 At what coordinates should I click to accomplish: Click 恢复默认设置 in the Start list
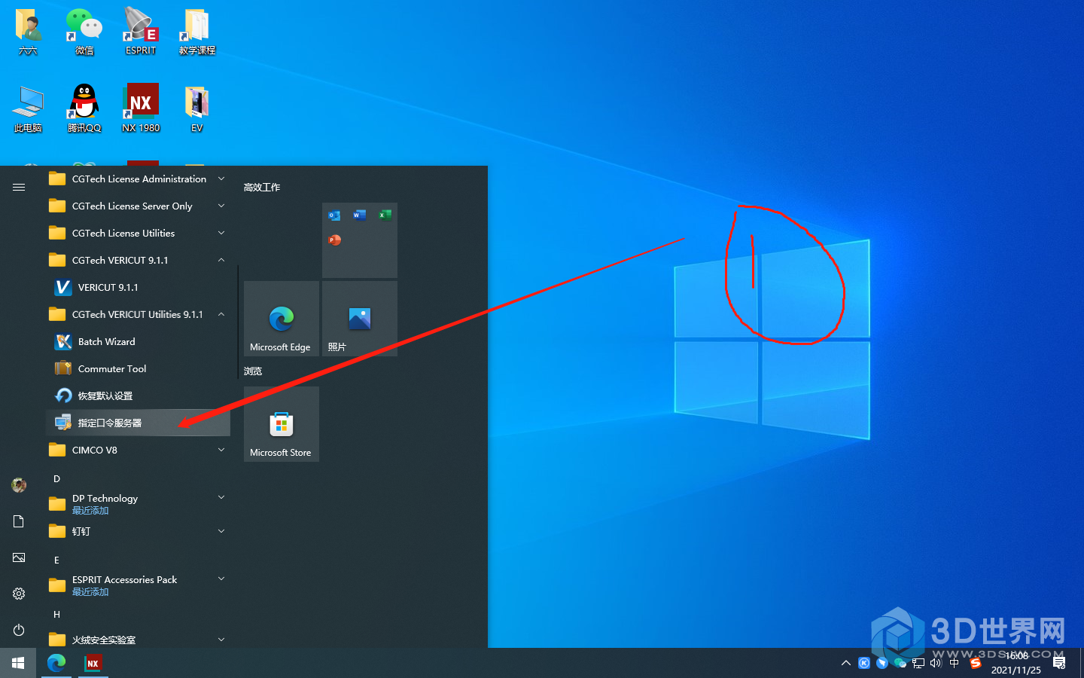[x=138, y=395]
